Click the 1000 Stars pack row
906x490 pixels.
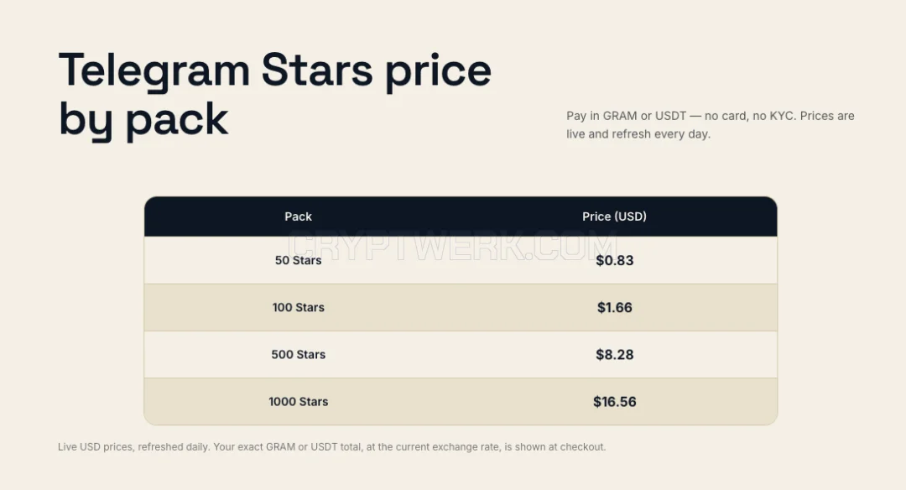click(461, 402)
